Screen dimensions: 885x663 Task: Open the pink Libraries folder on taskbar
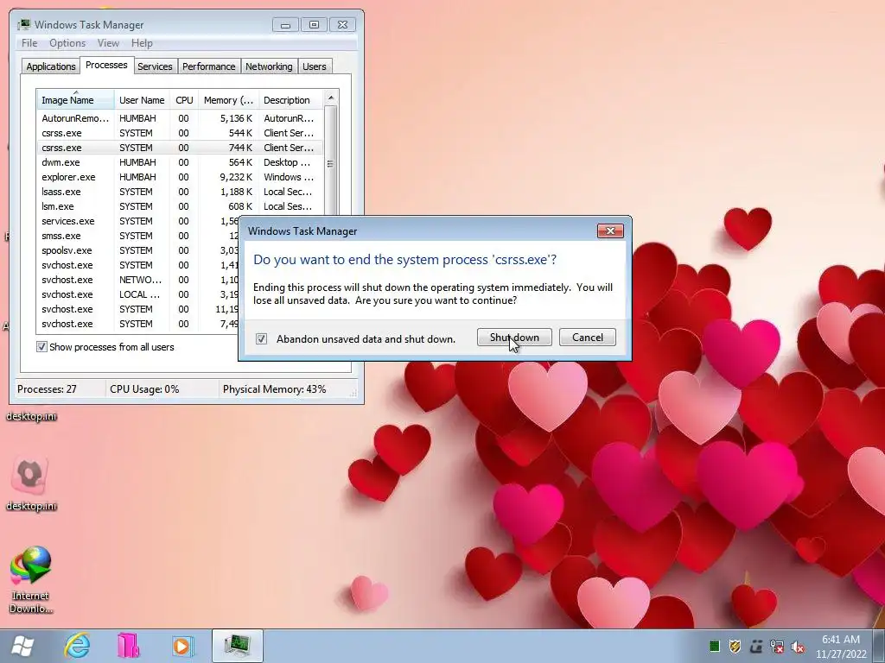[x=129, y=646]
